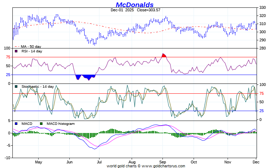Click the McDonalds chart title
The height and width of the screenshot is (168, 269).
click(134, 5)
